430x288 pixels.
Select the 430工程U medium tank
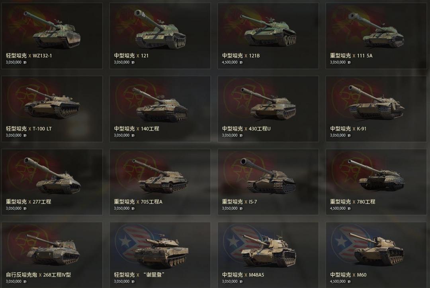click(x=268, y=109)
